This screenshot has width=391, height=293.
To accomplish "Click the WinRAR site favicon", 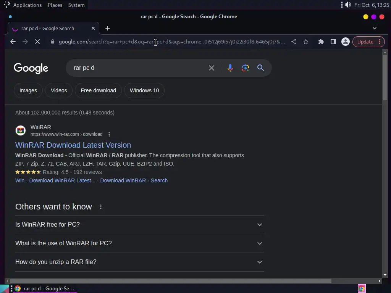I will click(21, 130).
